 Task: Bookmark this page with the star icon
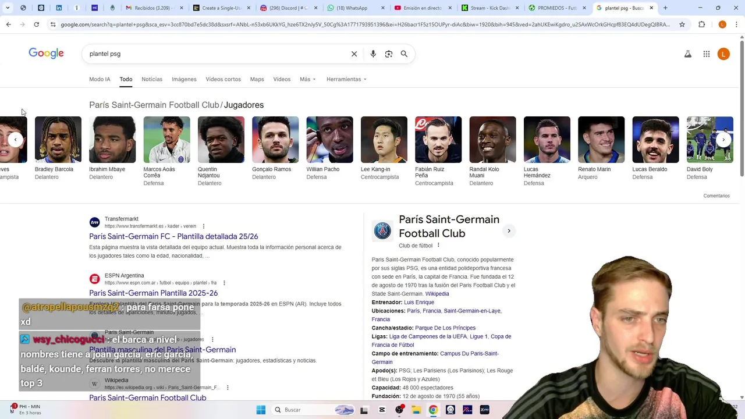682,24
